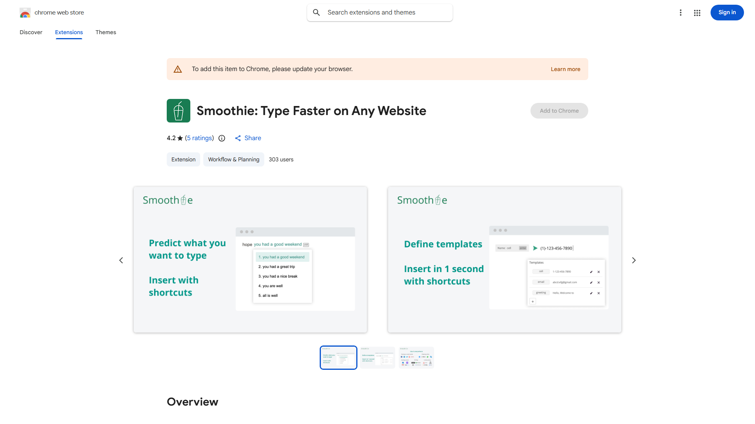Open the three-dot more options menu
This screenshot has height=424, width=755.
(680, 13)
